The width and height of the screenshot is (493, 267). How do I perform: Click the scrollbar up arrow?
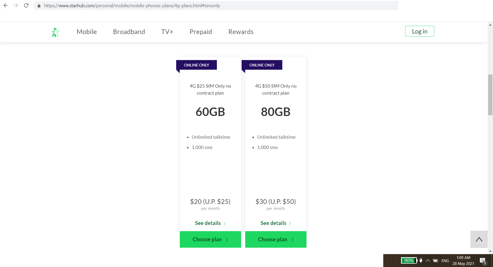490,25
